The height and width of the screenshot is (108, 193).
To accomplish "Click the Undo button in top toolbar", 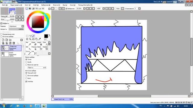I will coord(53,9).
